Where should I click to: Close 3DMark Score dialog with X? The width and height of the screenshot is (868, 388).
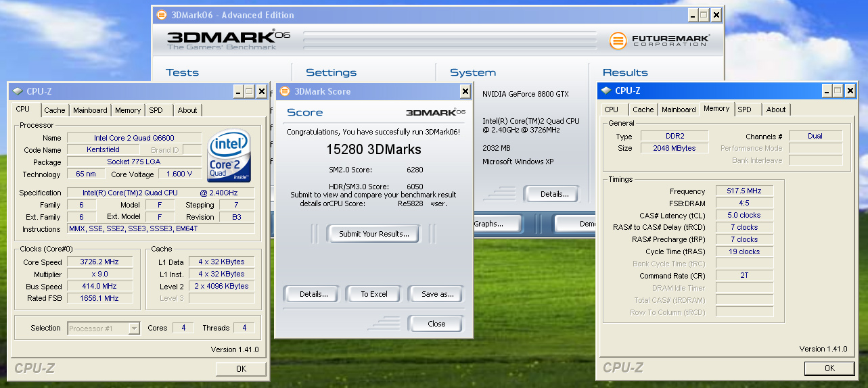465,91
